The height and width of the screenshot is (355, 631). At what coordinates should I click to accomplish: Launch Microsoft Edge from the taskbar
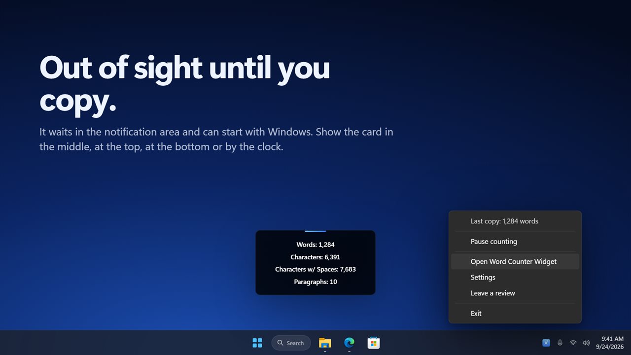(349, 343)
